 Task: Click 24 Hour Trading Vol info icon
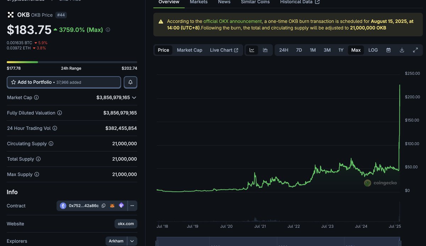pos(55,128)
